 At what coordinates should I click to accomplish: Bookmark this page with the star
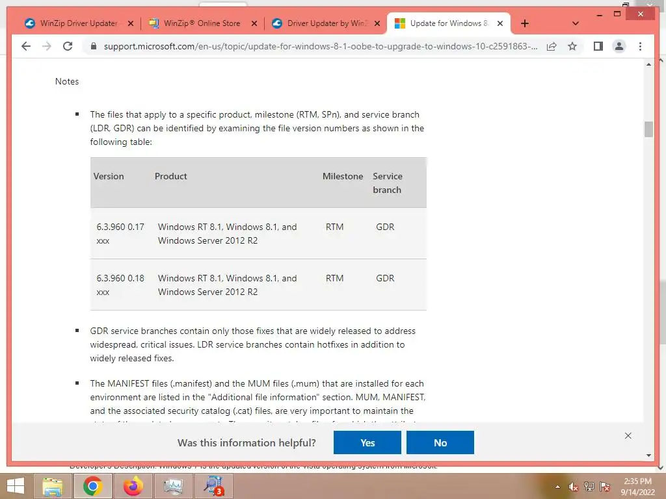(x=572, y=46)
